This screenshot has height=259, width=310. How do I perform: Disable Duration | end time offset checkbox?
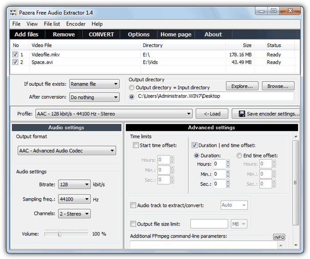[194, 145]
